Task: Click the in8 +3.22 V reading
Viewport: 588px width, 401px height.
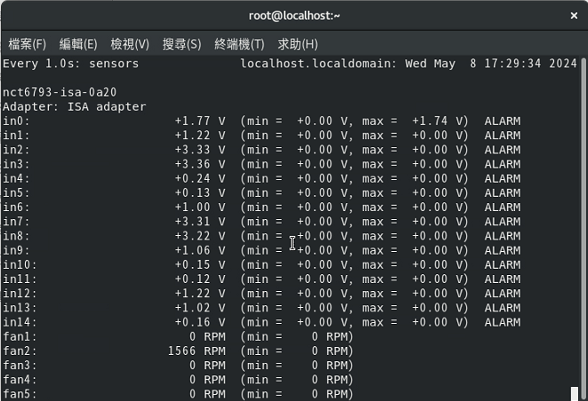Action: tap(200, 236)
